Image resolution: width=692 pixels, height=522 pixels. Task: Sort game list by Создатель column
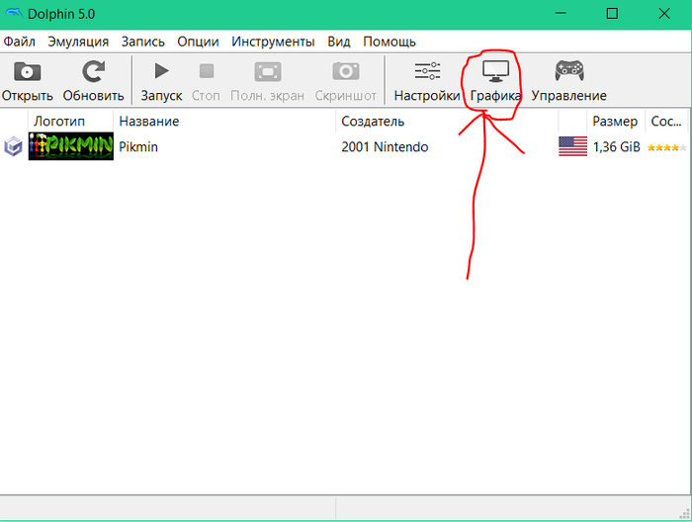(x=373, y=121)
